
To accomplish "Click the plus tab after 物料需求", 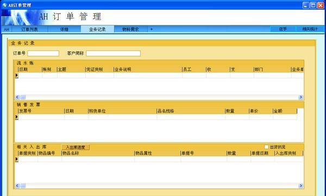I will (x=152, y=29).
